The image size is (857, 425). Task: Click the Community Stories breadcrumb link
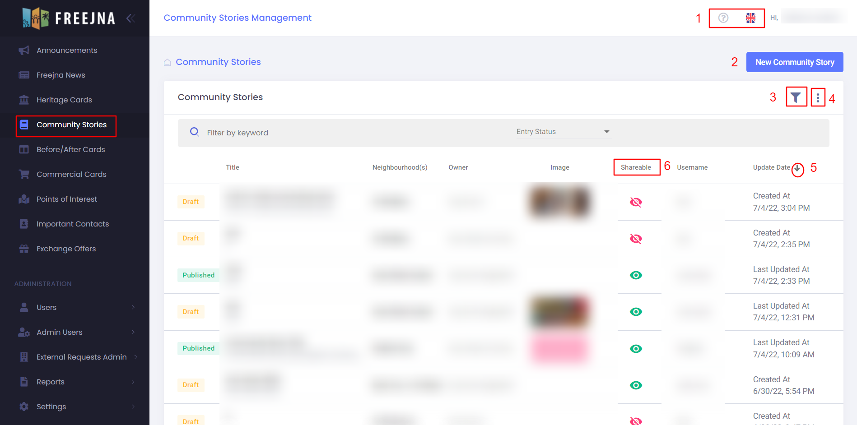tap(218, 62)
